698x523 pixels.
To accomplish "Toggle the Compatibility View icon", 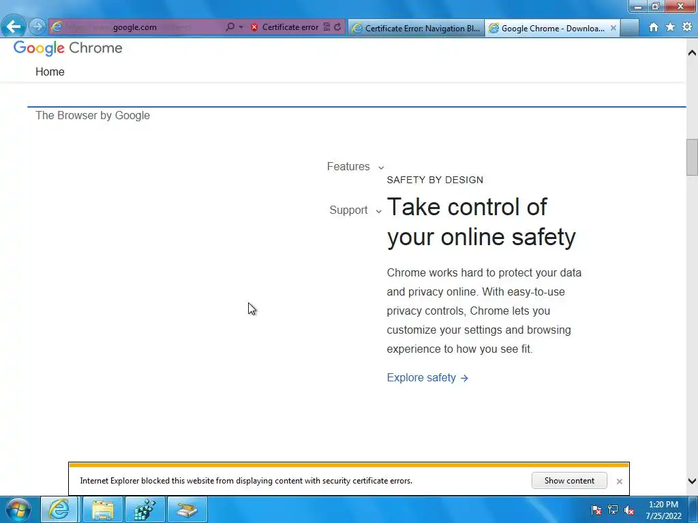I will click(x=327, y=27).
